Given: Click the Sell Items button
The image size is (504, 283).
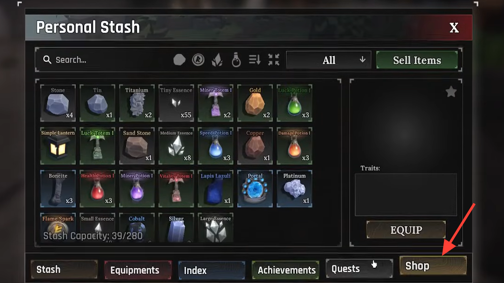Looking at the screenshot, I should [417, 60].
